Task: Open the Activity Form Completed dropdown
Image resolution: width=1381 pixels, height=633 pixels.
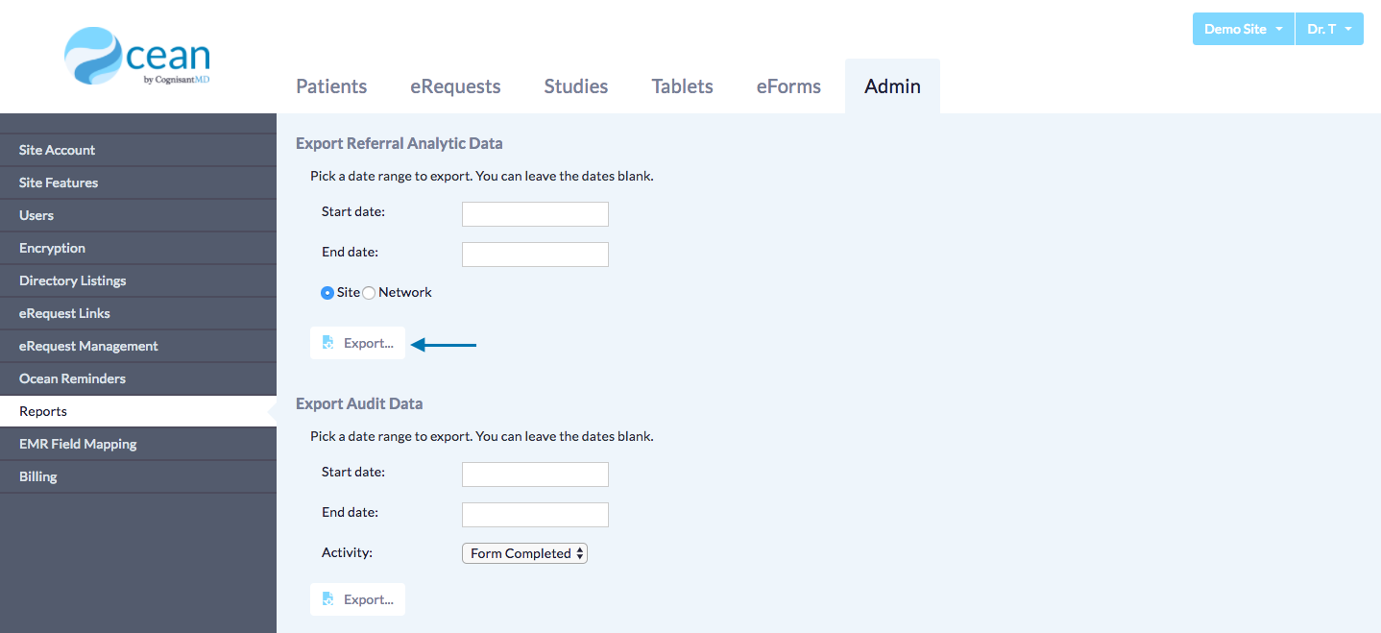Action: click(524, 553)
